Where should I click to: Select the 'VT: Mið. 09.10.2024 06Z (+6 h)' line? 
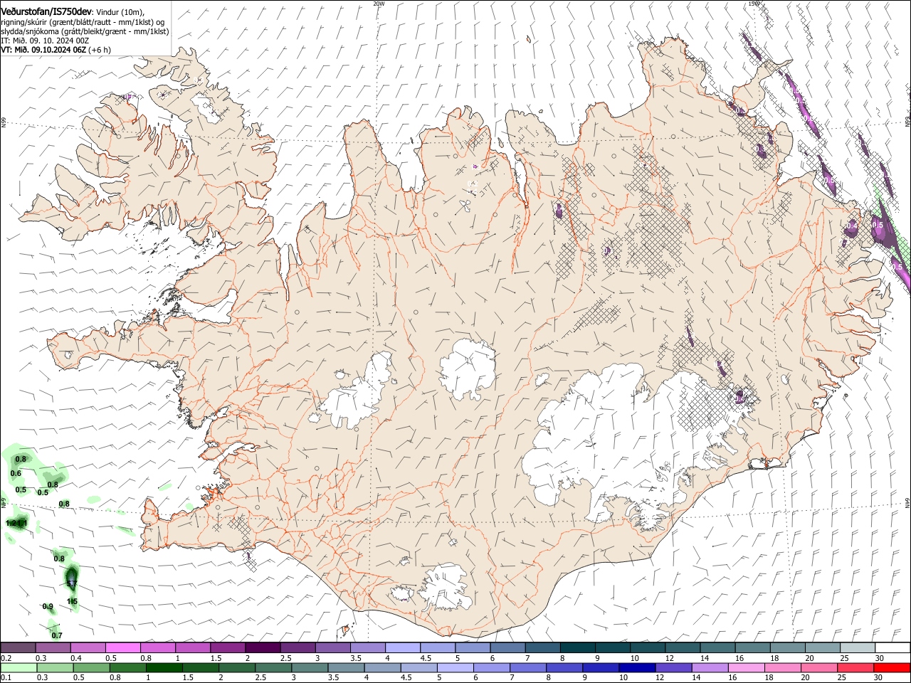coord(56,50)
